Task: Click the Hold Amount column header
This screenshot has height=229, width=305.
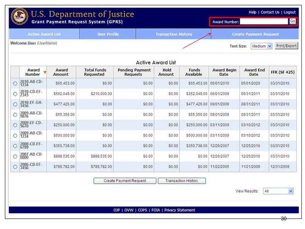Action: (167, 72)
